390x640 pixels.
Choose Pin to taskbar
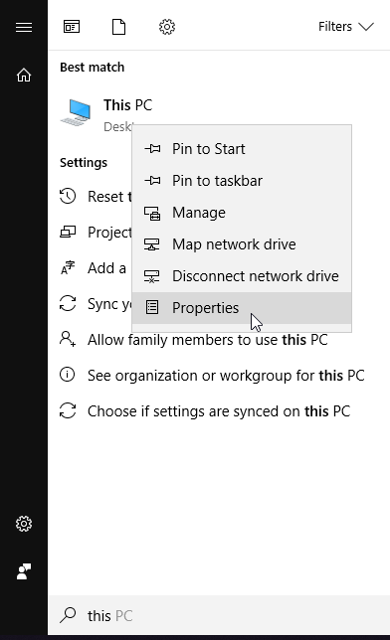[x=242, y=181]
